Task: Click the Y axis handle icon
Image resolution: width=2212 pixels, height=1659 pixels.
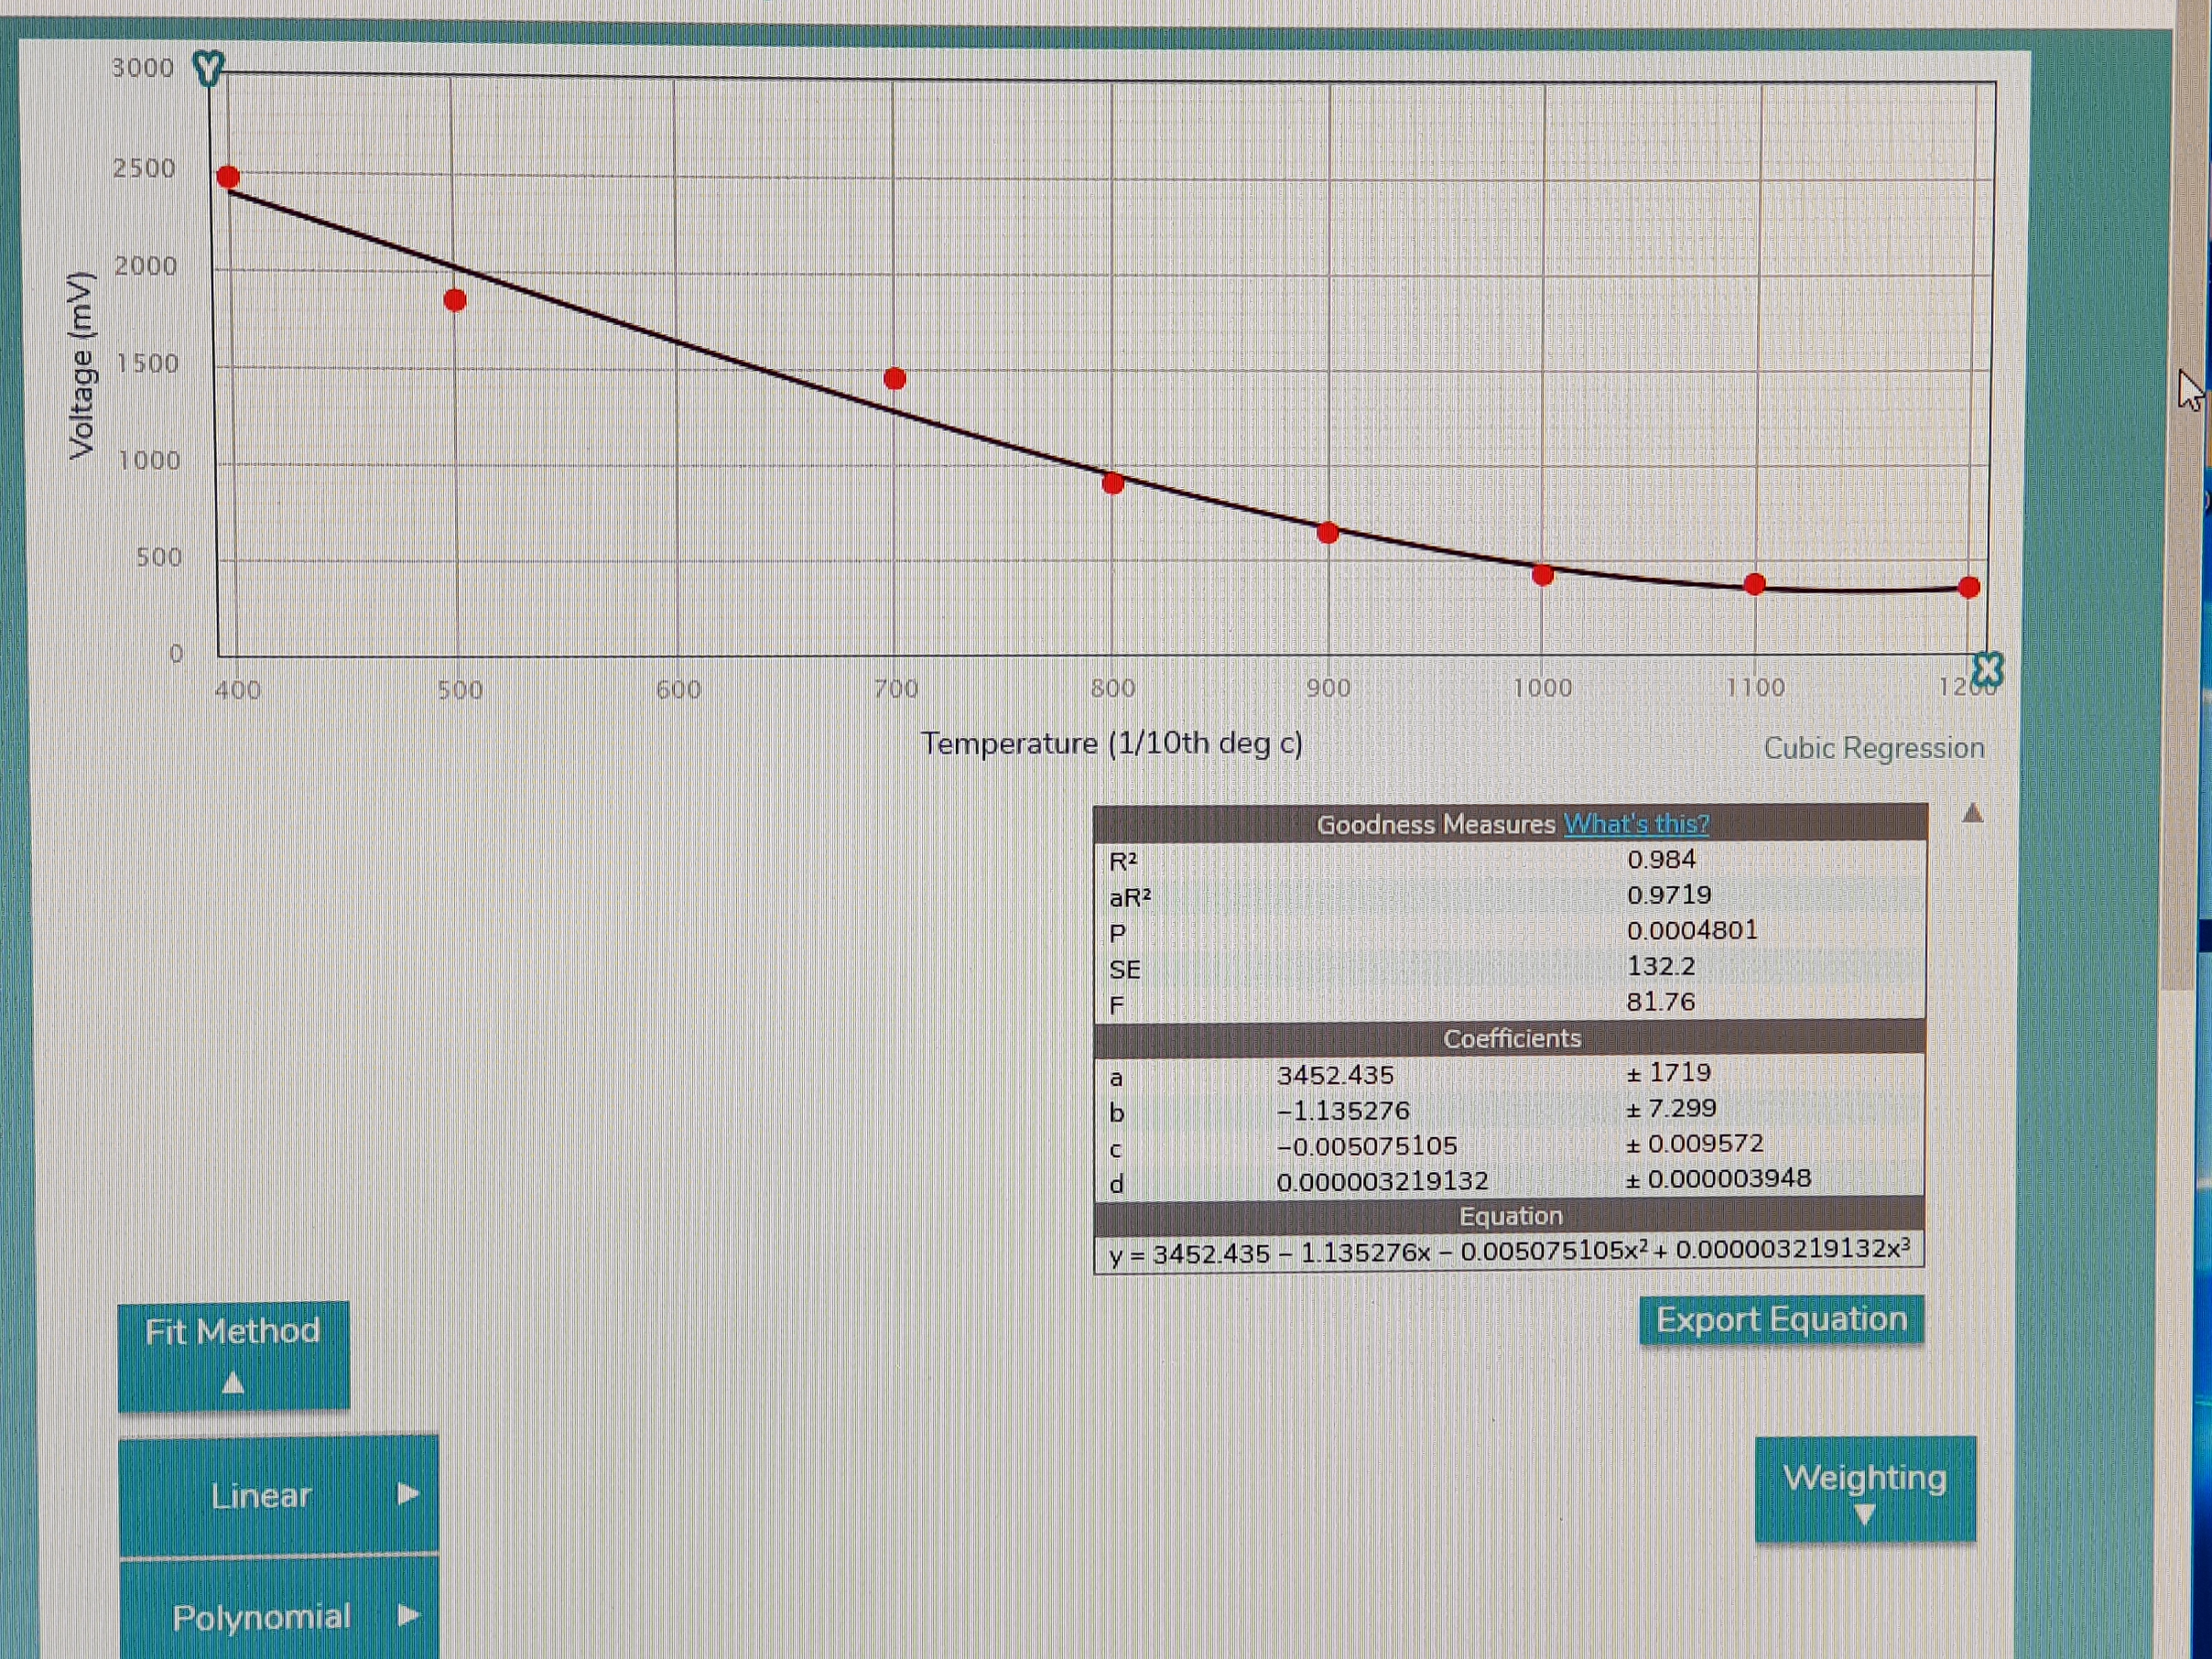Action: pos(208,69)
